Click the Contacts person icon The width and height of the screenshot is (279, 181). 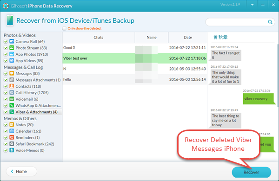coord(12,86)
